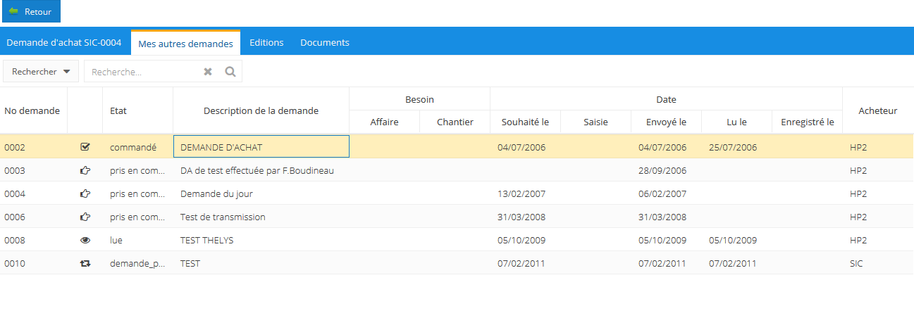Select request number 0010
The height and width of the screenshot is (318, 914).
pos(15,263)
